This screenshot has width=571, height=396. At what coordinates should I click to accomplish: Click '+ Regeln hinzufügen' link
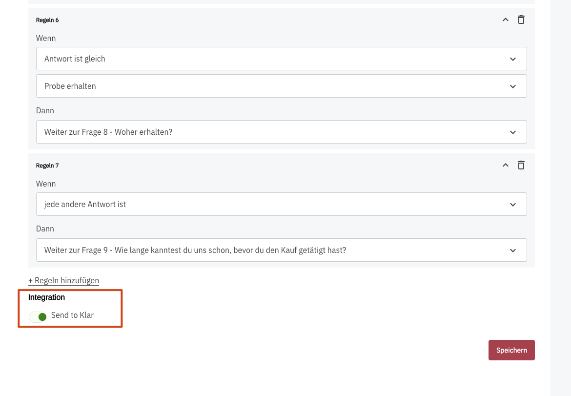coord(63,281)
